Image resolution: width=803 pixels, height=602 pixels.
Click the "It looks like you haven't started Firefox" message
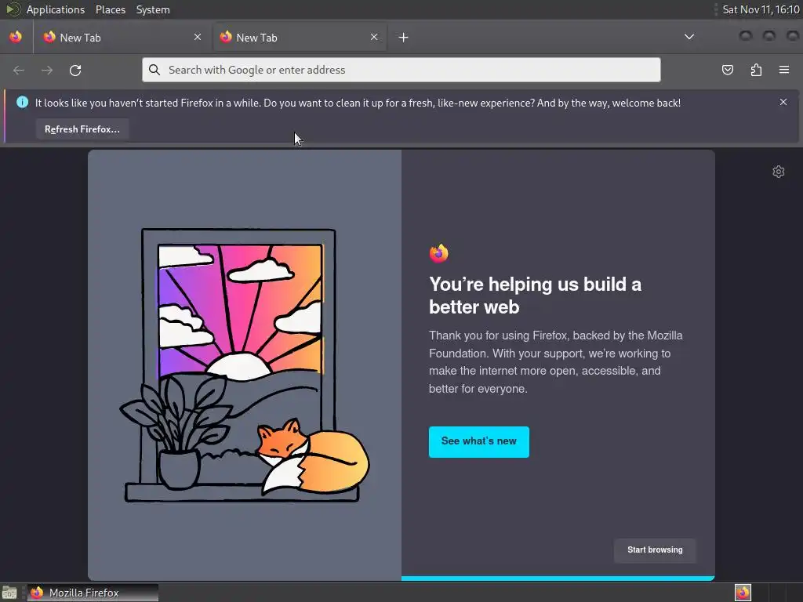pyautogui.click(x=358, y=103)
